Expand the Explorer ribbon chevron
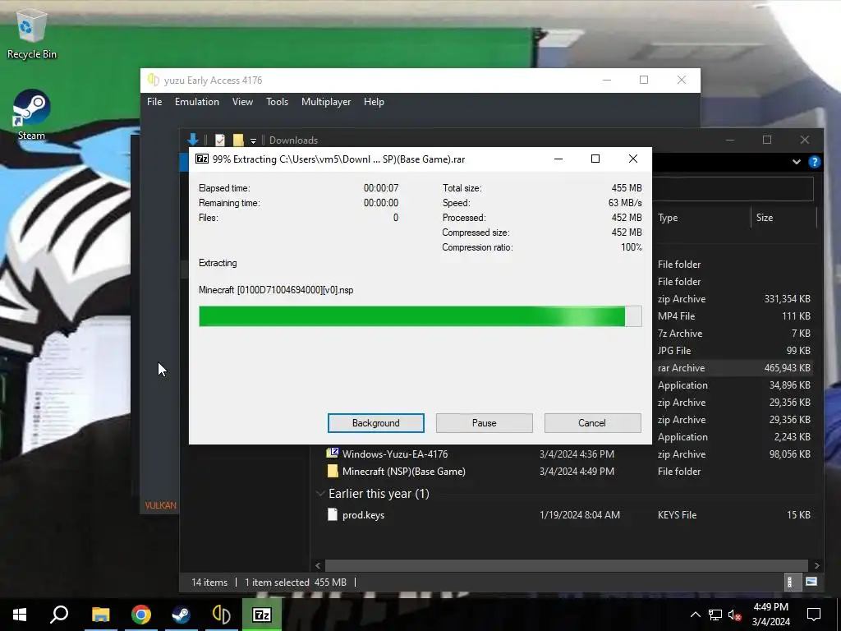The image size is (841, 631). 797,162
